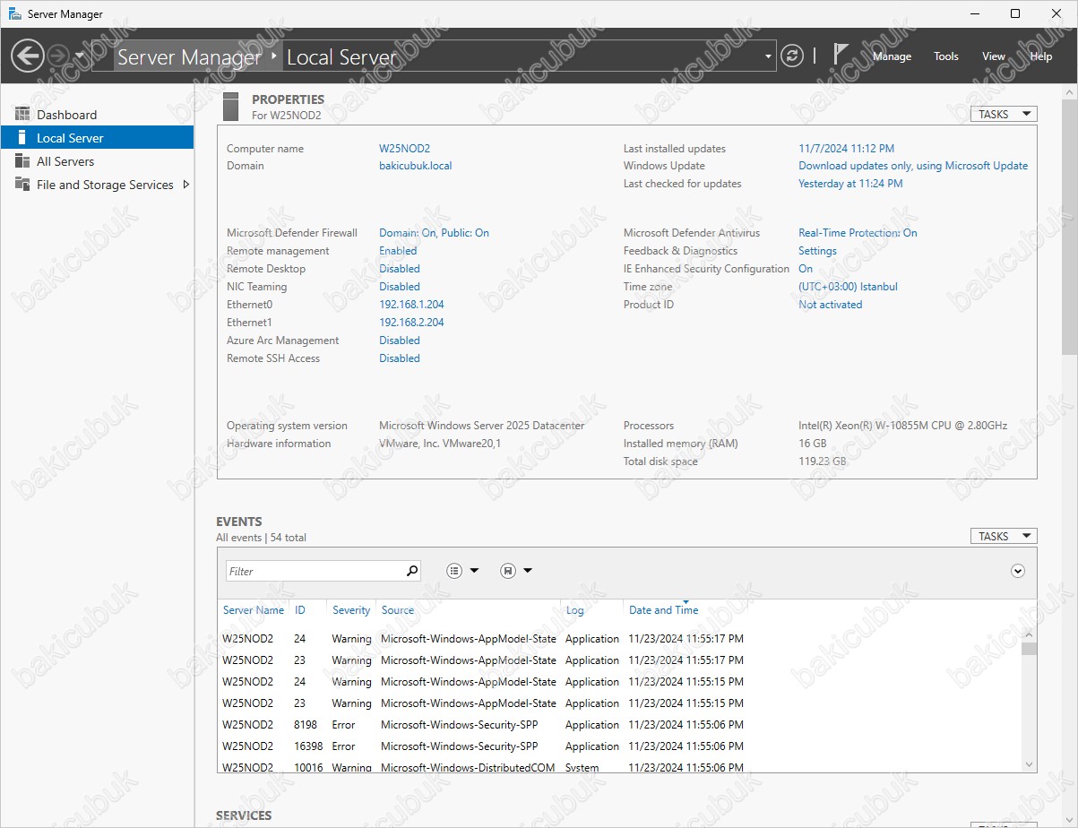Expand File and Storage Services submenu arrow

[185, 185]
